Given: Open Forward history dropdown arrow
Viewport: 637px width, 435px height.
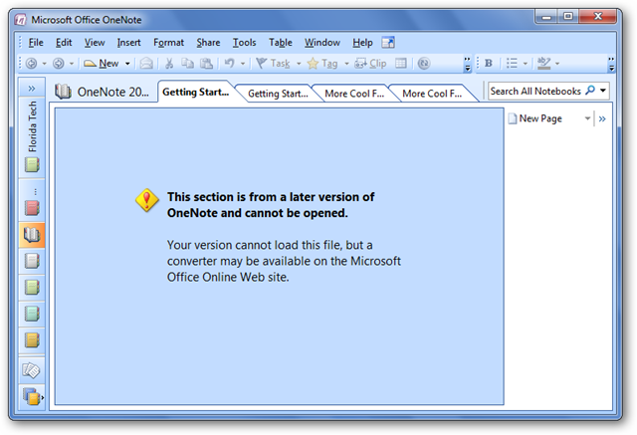Looking at the screenshot, I should coord(72,64).
